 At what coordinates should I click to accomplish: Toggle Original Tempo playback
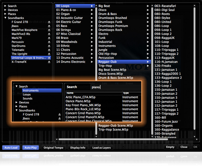point(53,147)
